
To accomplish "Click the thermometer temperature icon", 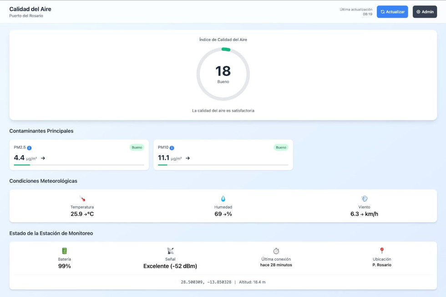I will 82,198.
